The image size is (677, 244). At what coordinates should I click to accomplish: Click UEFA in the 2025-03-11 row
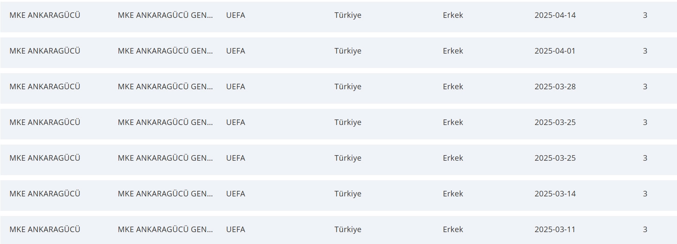click(x=235, y=230)
